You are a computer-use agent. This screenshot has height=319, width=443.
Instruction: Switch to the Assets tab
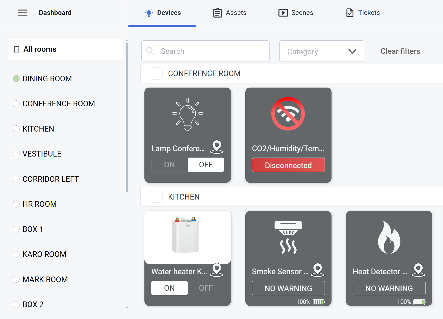click(230, 13)
